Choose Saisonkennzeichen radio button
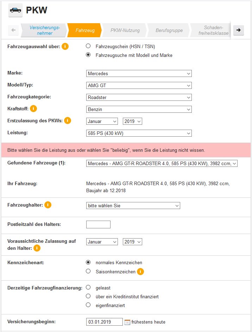The image size is (252, 332). tap(88, 271)
